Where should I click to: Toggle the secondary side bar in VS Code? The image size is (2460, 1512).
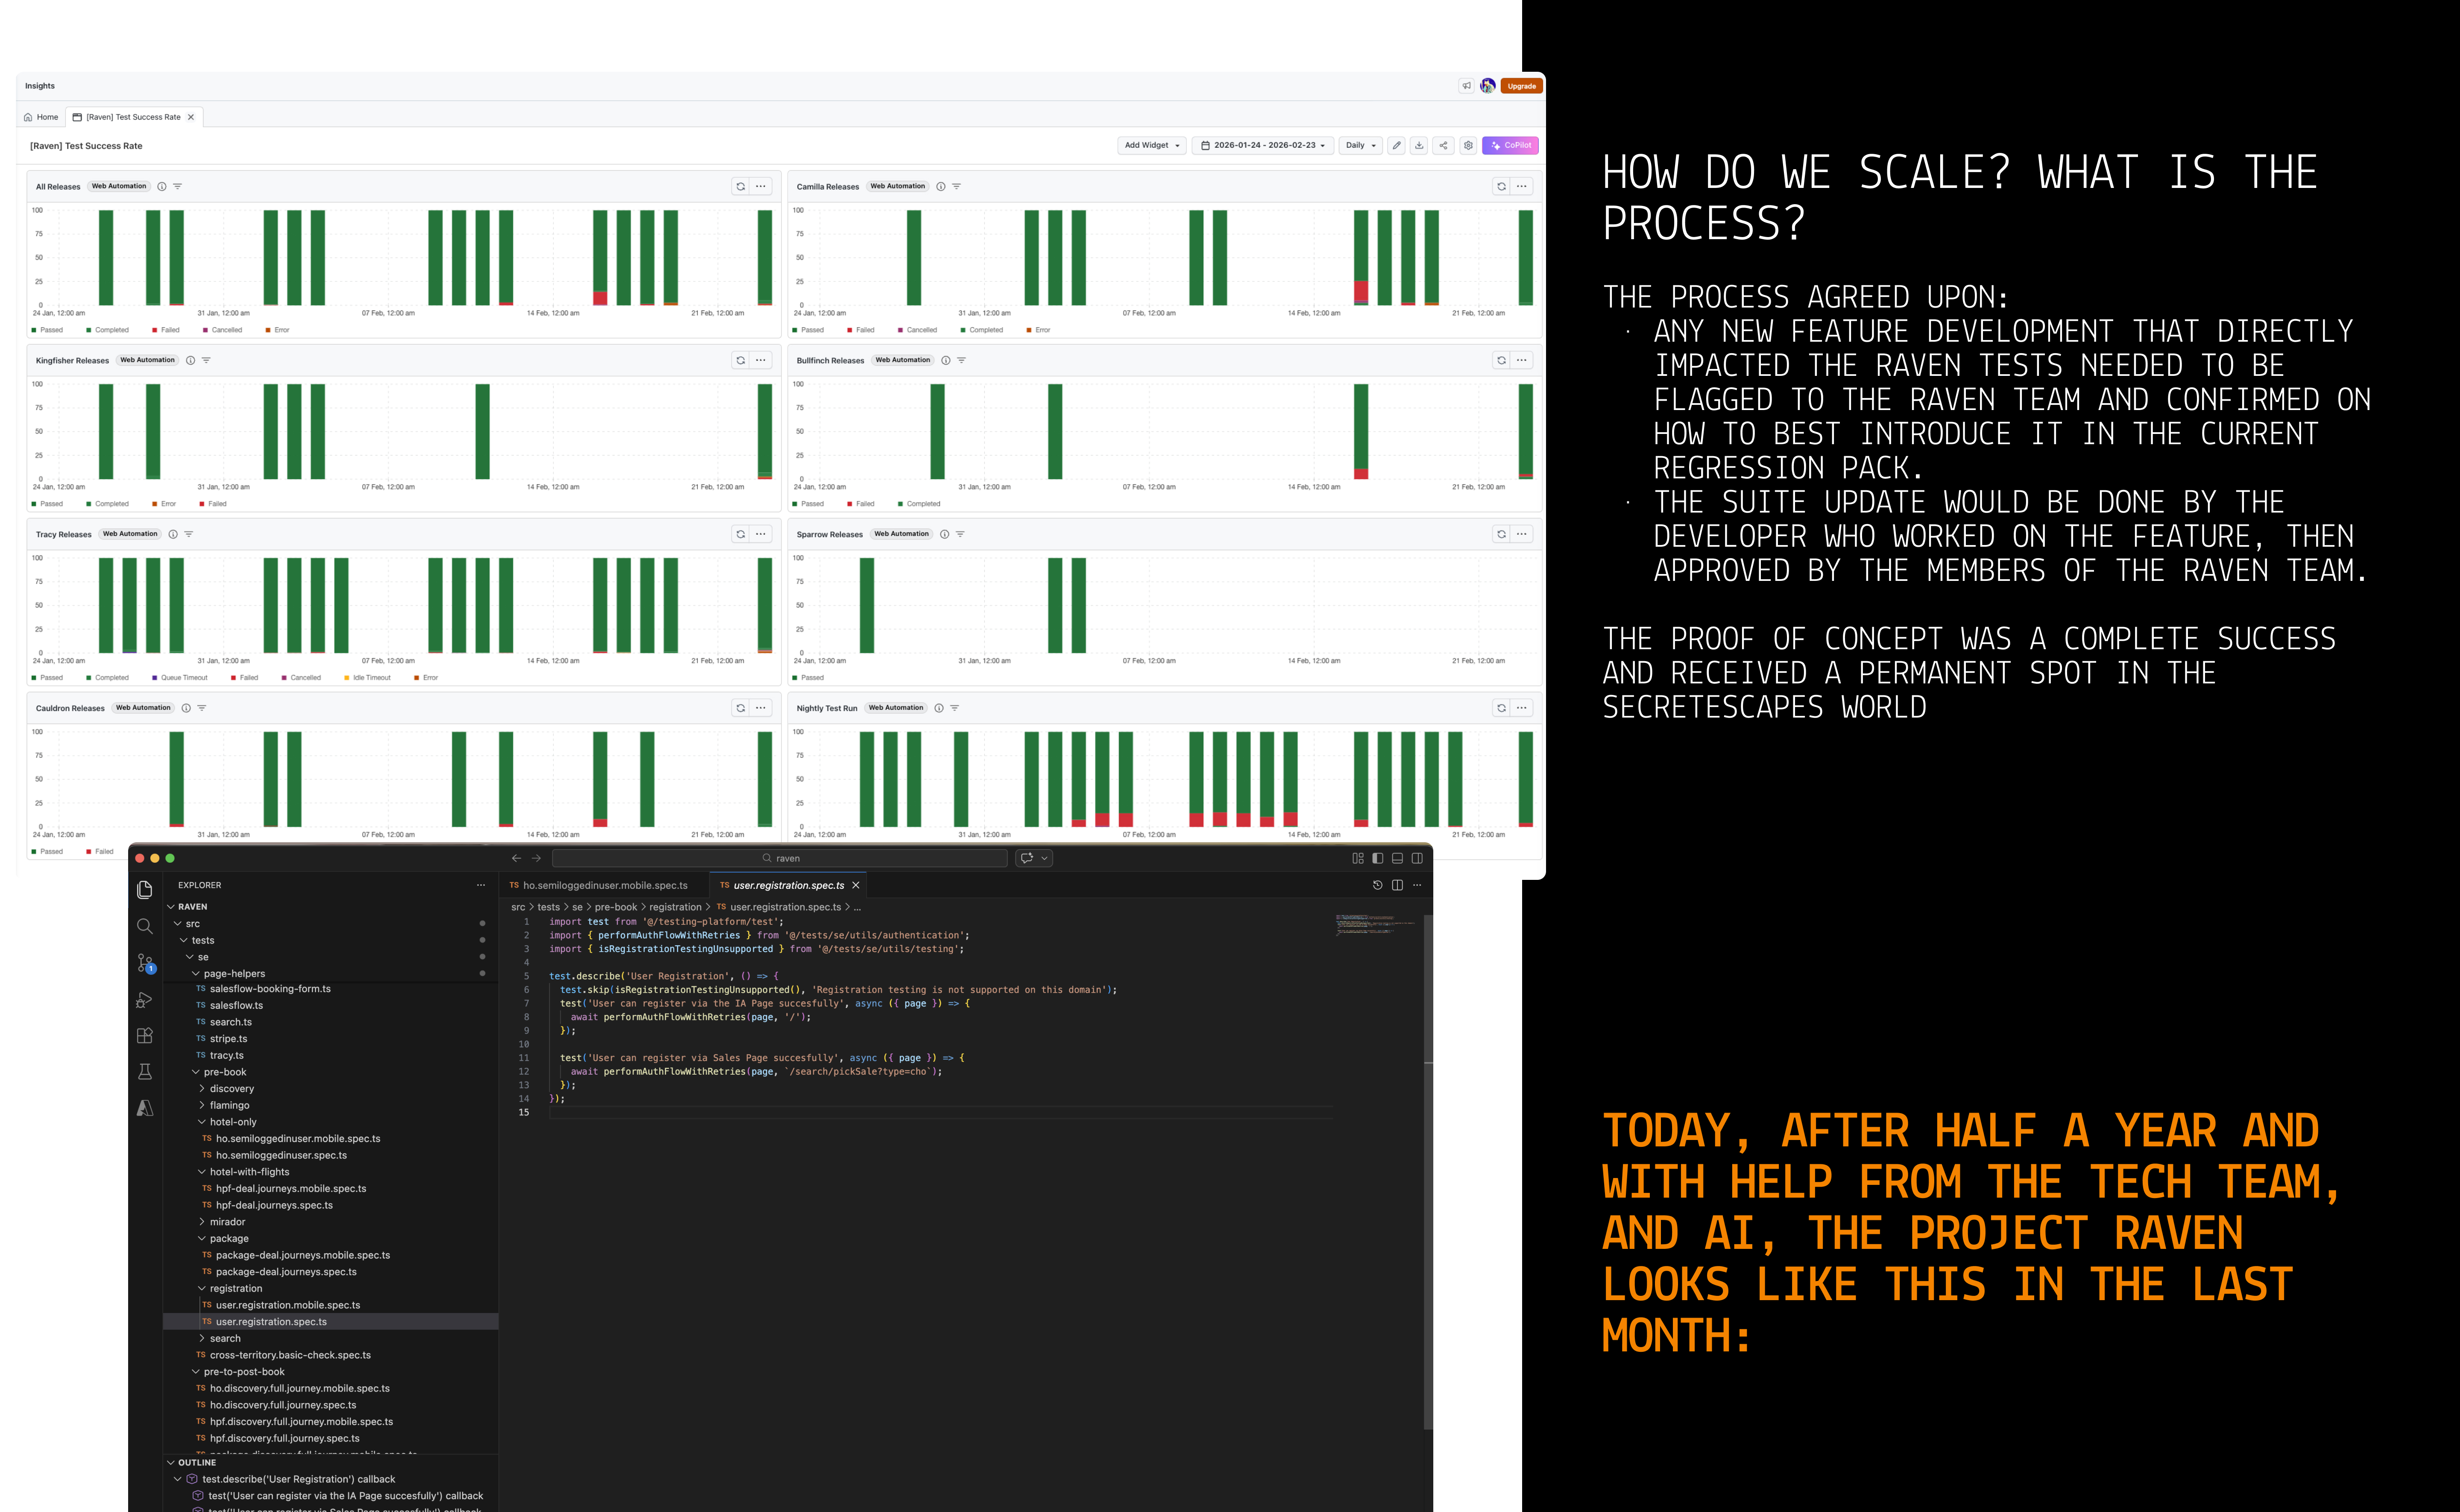tap(1417, 858)
